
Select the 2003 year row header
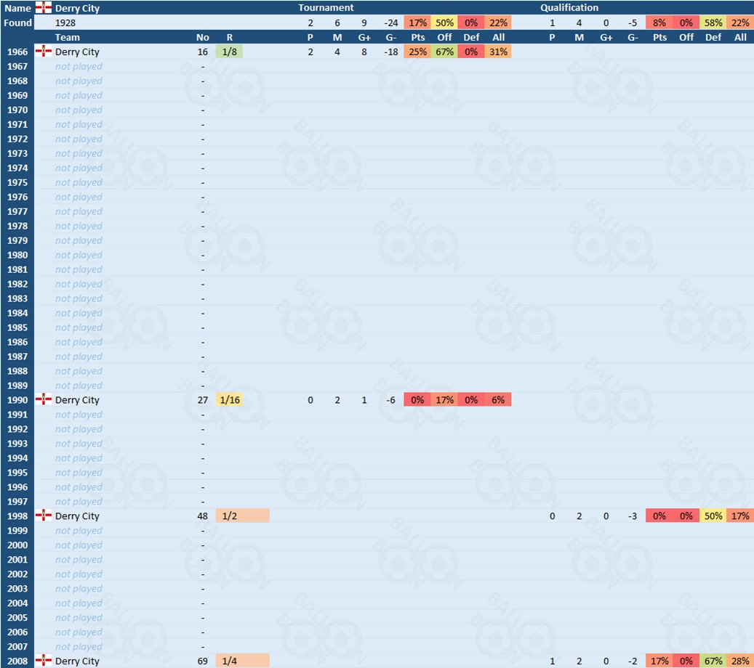coord(17,589)
